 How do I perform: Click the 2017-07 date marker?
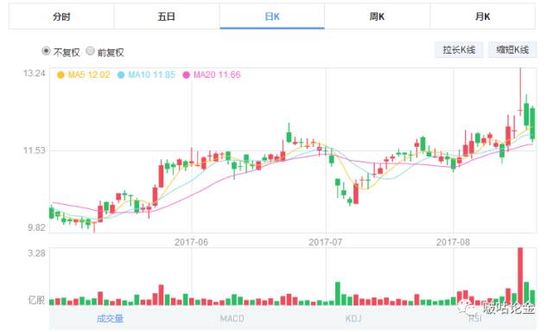(325, 242)
